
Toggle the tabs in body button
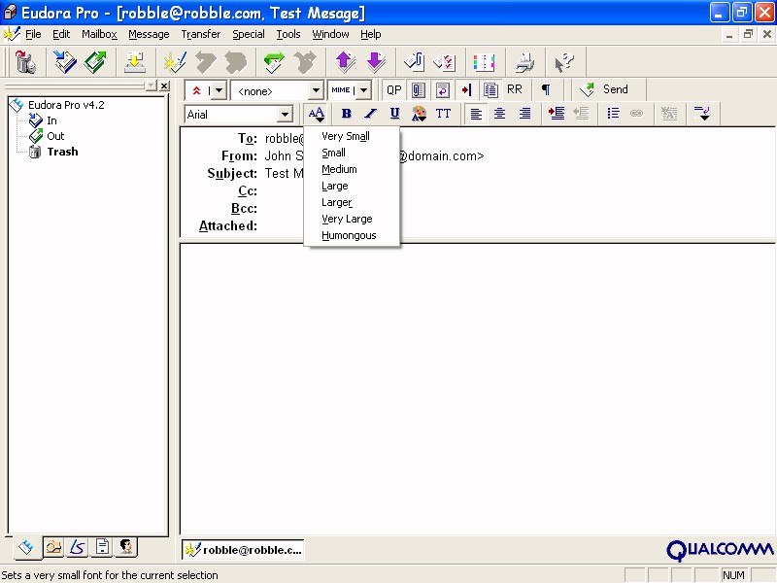tap(466, 89)
